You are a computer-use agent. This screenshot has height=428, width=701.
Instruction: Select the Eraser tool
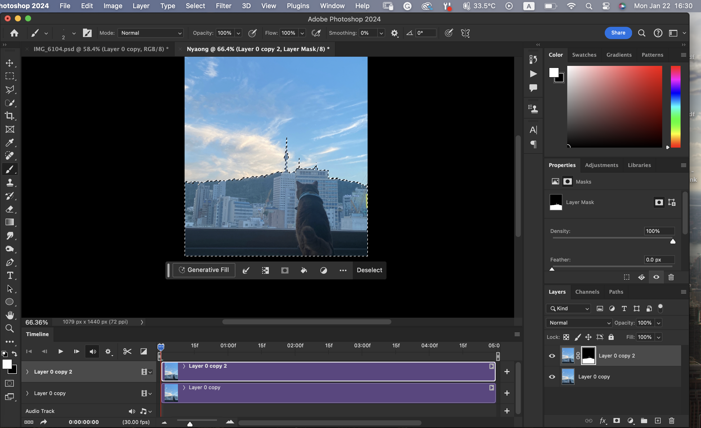pyautogui.click(x=10, y=209)
